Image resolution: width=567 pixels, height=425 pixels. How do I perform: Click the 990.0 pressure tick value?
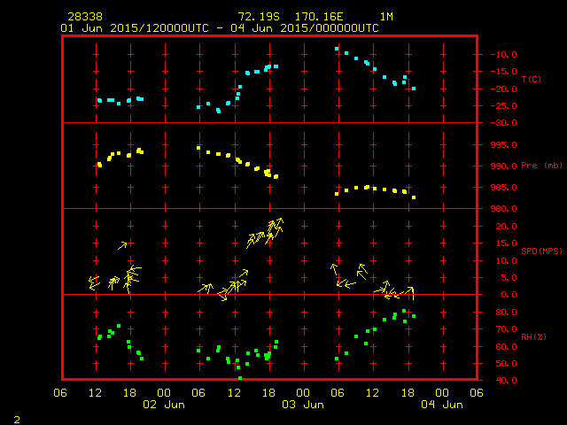(503, 166)
